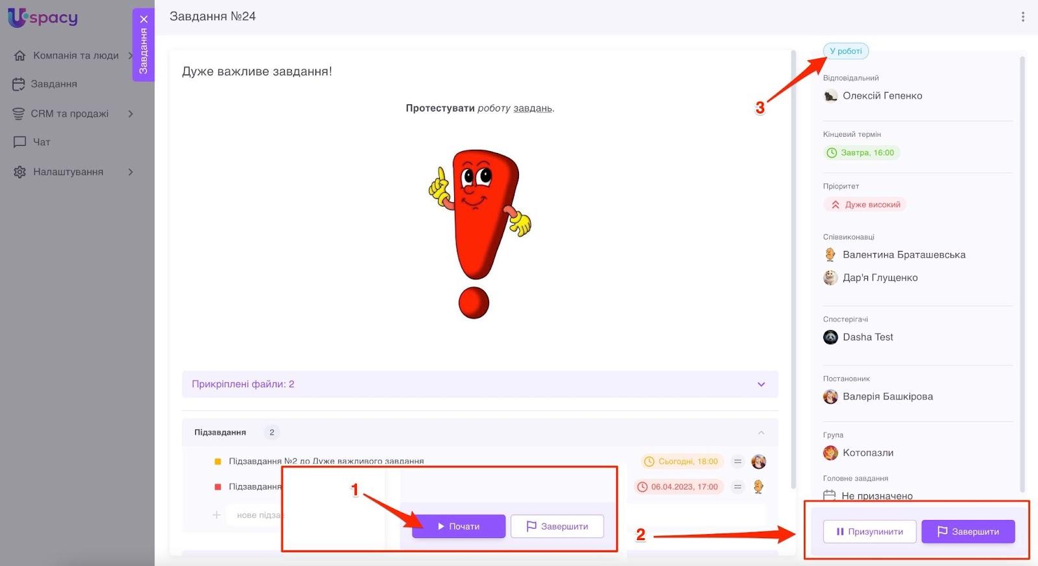Open the Котопазли group
The width and height of the screenshot is (1038, 566).
868,453
